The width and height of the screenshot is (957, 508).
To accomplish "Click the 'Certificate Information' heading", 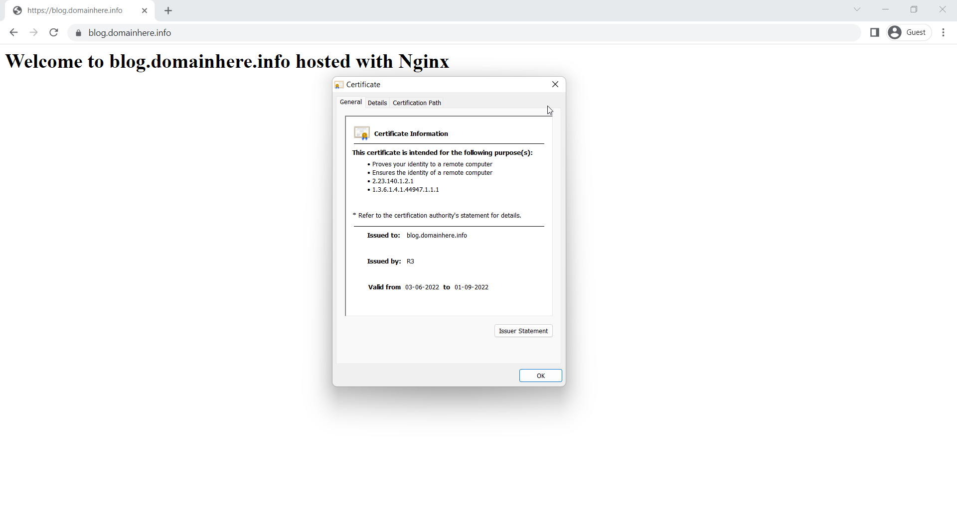I will point(411,133).
